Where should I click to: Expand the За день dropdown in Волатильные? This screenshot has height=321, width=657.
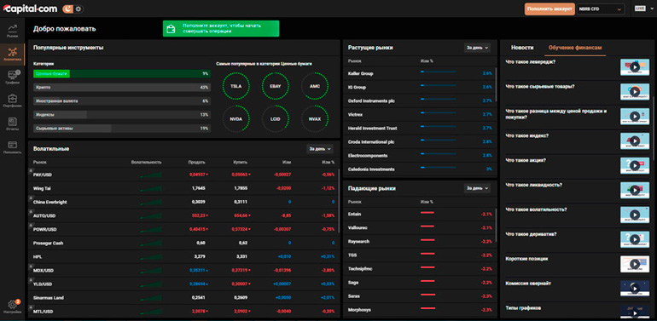pyautogui.click(x=320, y=148)
